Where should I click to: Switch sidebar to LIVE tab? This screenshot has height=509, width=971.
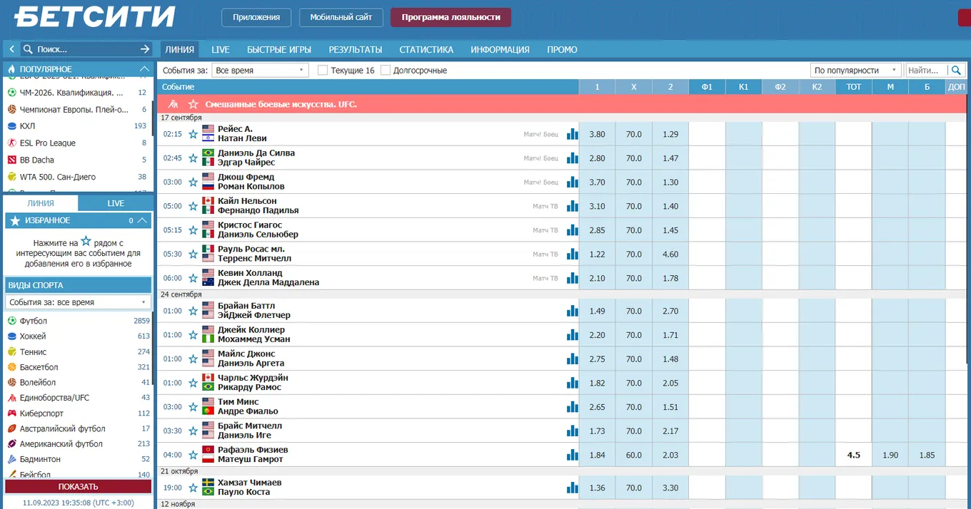(116, 203)
